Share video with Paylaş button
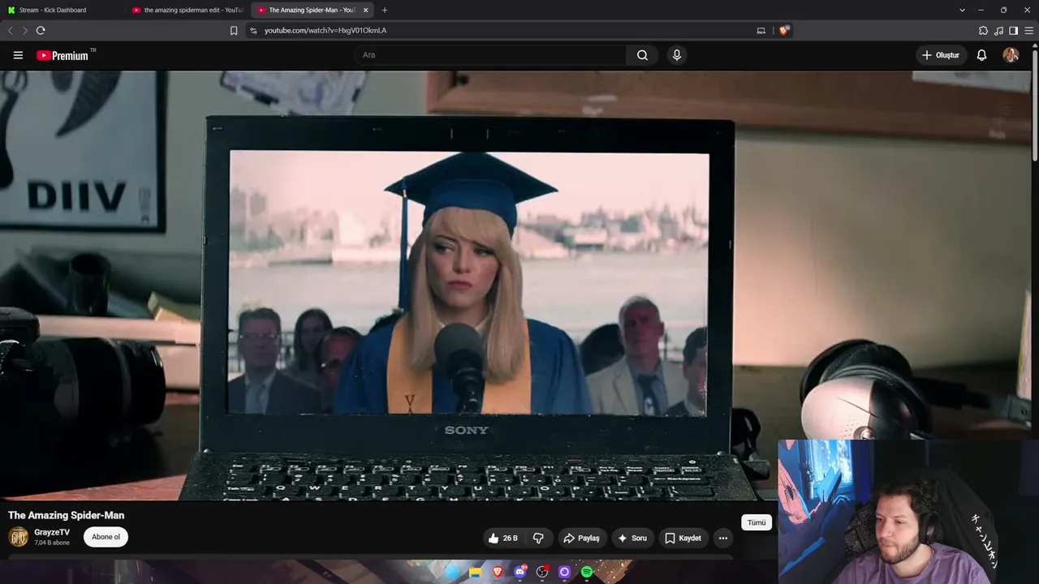 (582, 538)
